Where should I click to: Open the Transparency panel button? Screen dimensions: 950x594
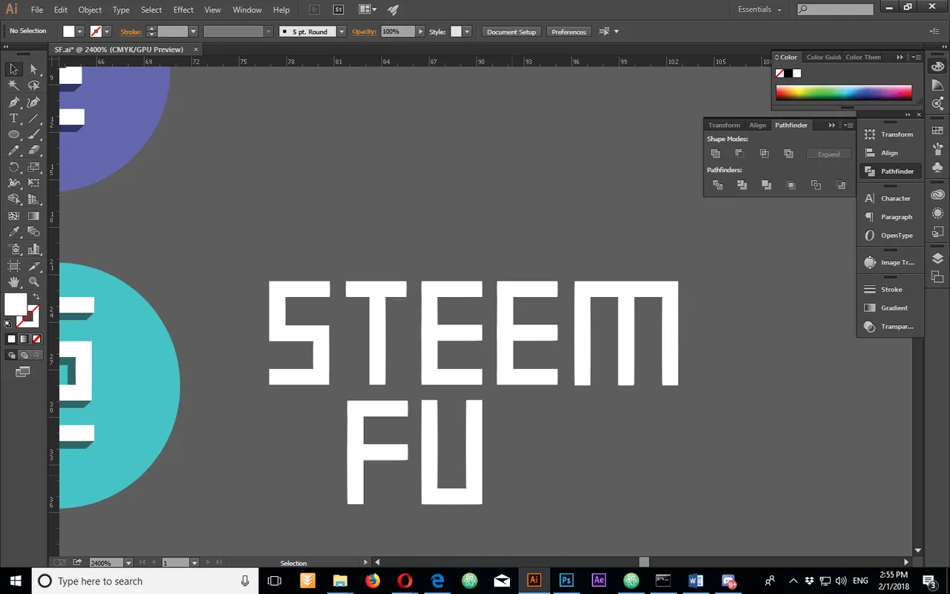pos(890,326)
